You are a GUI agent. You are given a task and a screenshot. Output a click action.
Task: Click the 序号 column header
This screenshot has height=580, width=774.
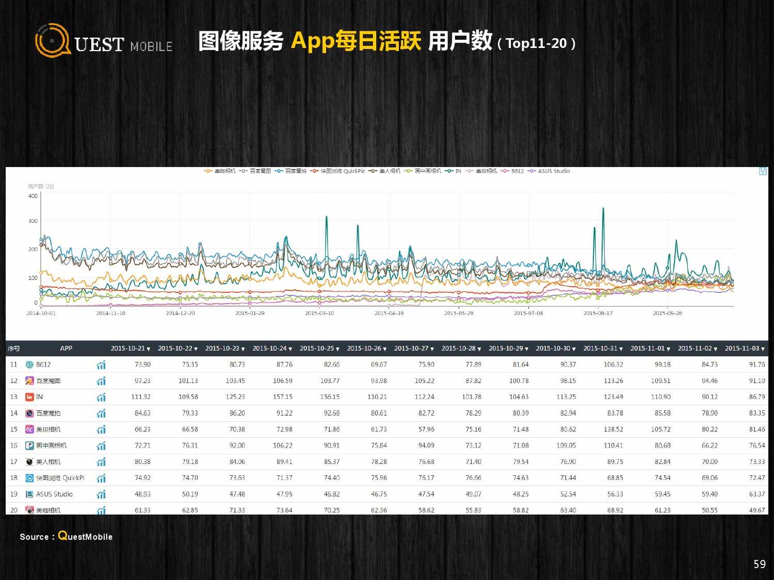14,349
